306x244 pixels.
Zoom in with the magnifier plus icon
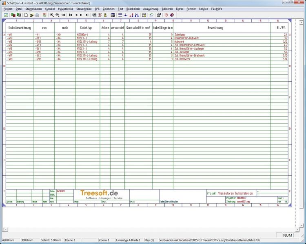(x=52, y=15)
